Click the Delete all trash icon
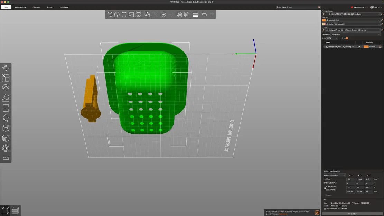The image size is (384, 216). [124, 15]
